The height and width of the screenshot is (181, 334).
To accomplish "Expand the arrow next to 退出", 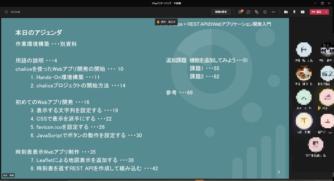I will (x=326, y=12).
